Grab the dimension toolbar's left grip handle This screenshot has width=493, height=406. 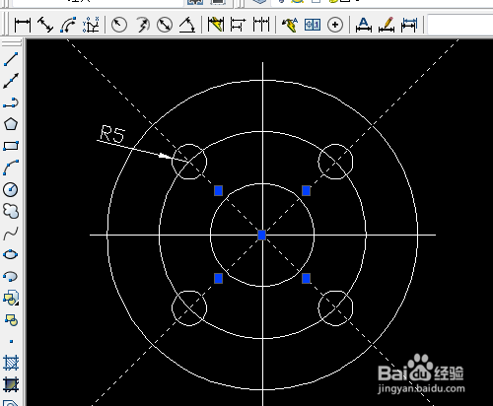pos(5,24)
